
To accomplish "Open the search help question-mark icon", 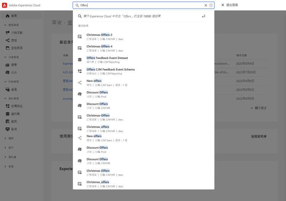I will coord(211,5).
